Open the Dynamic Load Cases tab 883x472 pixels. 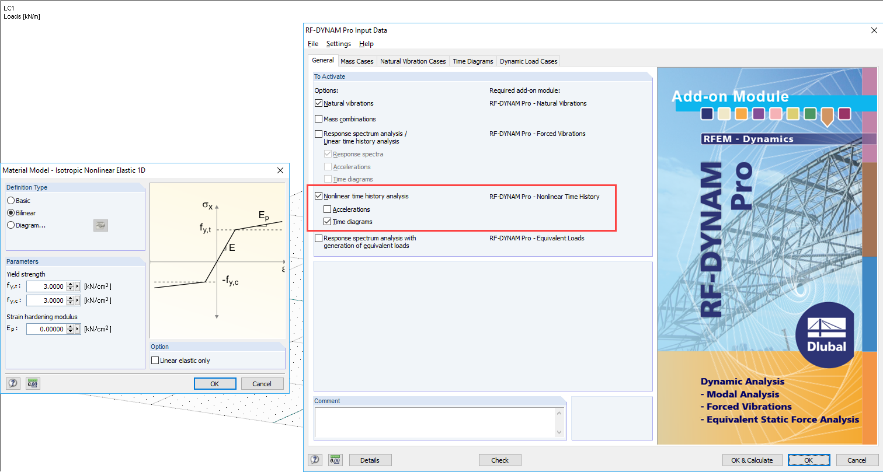click(528, 61)
